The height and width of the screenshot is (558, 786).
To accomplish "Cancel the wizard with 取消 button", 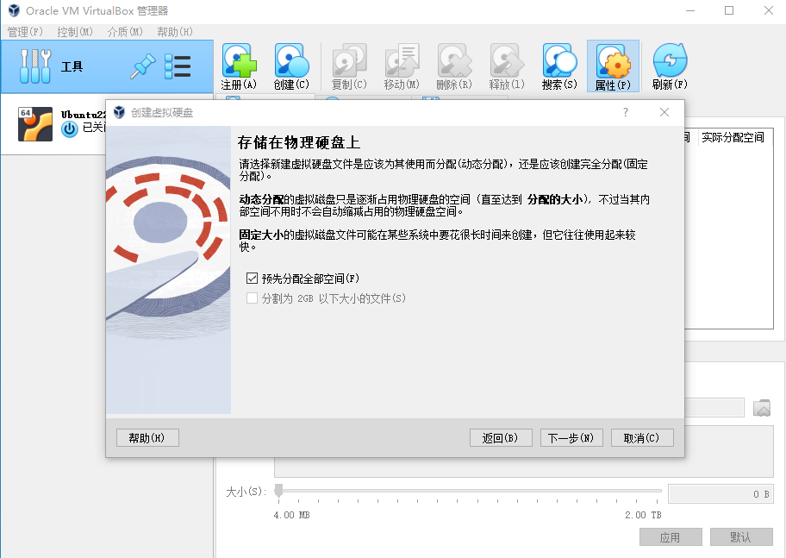I will [642, 438].
